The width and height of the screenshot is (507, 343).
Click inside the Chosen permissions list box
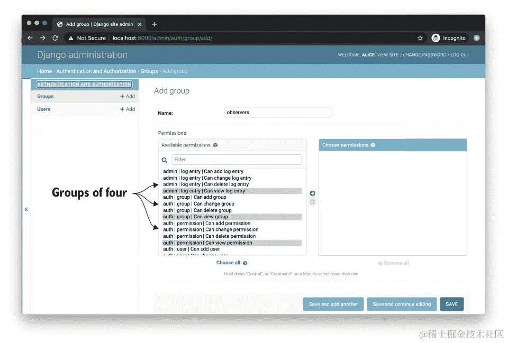[x=393, y=203]
